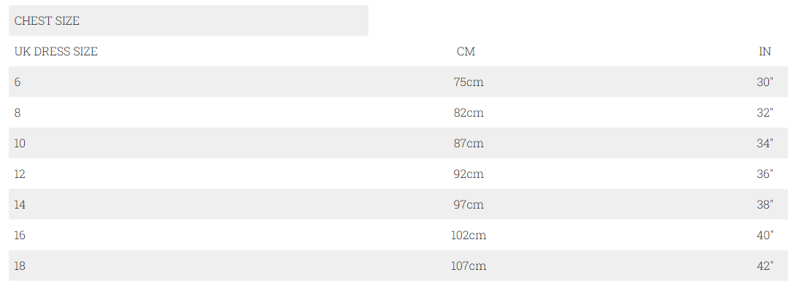Select UK dress size 10 row label
Image resolution: width=788 pixels, height=283 pixels.
click(20, 143)
